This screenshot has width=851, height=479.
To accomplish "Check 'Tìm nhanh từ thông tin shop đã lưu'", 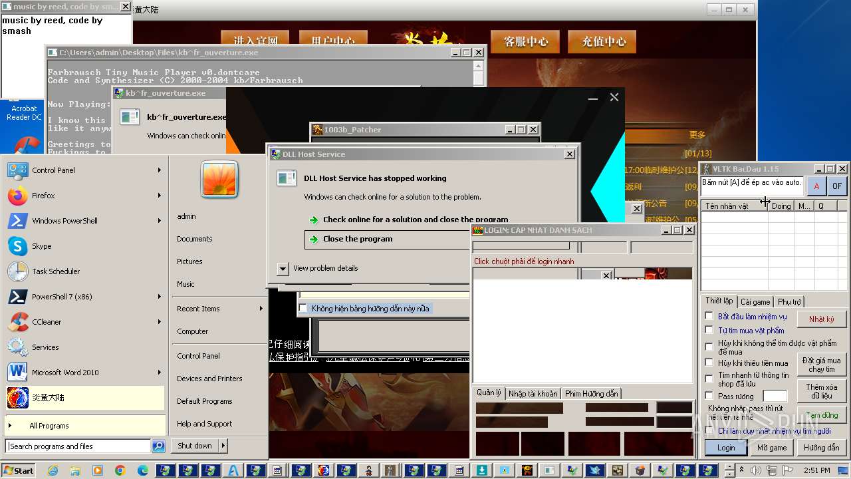I will tap(709, 379).
